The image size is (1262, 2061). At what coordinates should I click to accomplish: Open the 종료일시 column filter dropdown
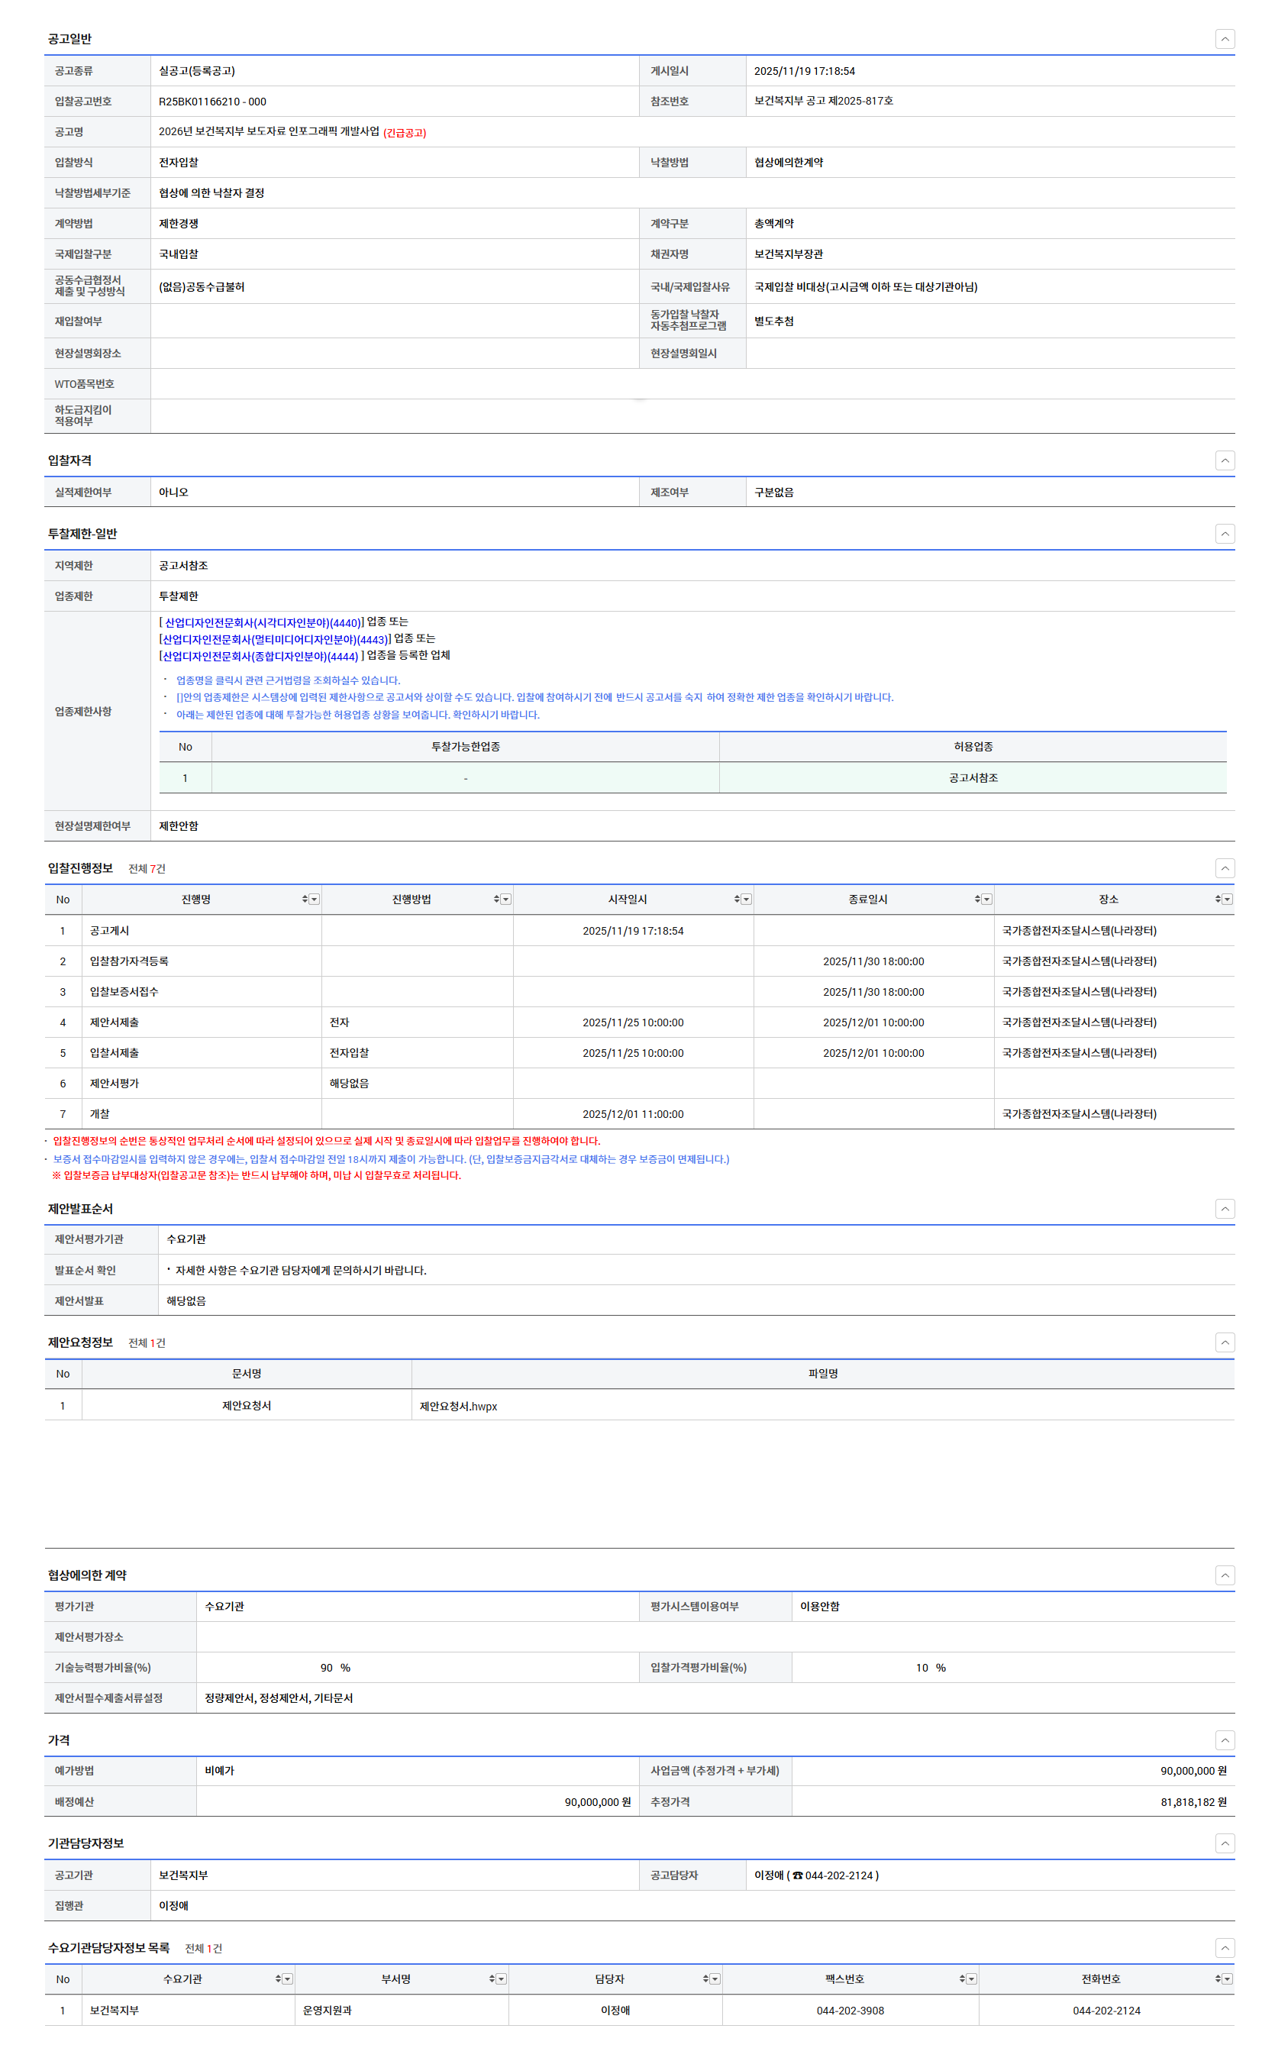click(987, 900)
